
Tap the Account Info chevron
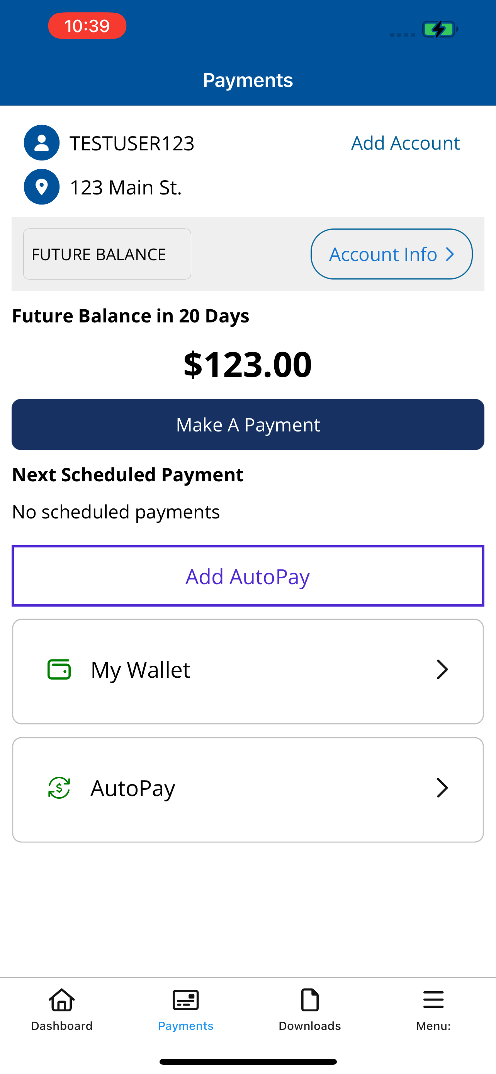click(x=450, y=254)
